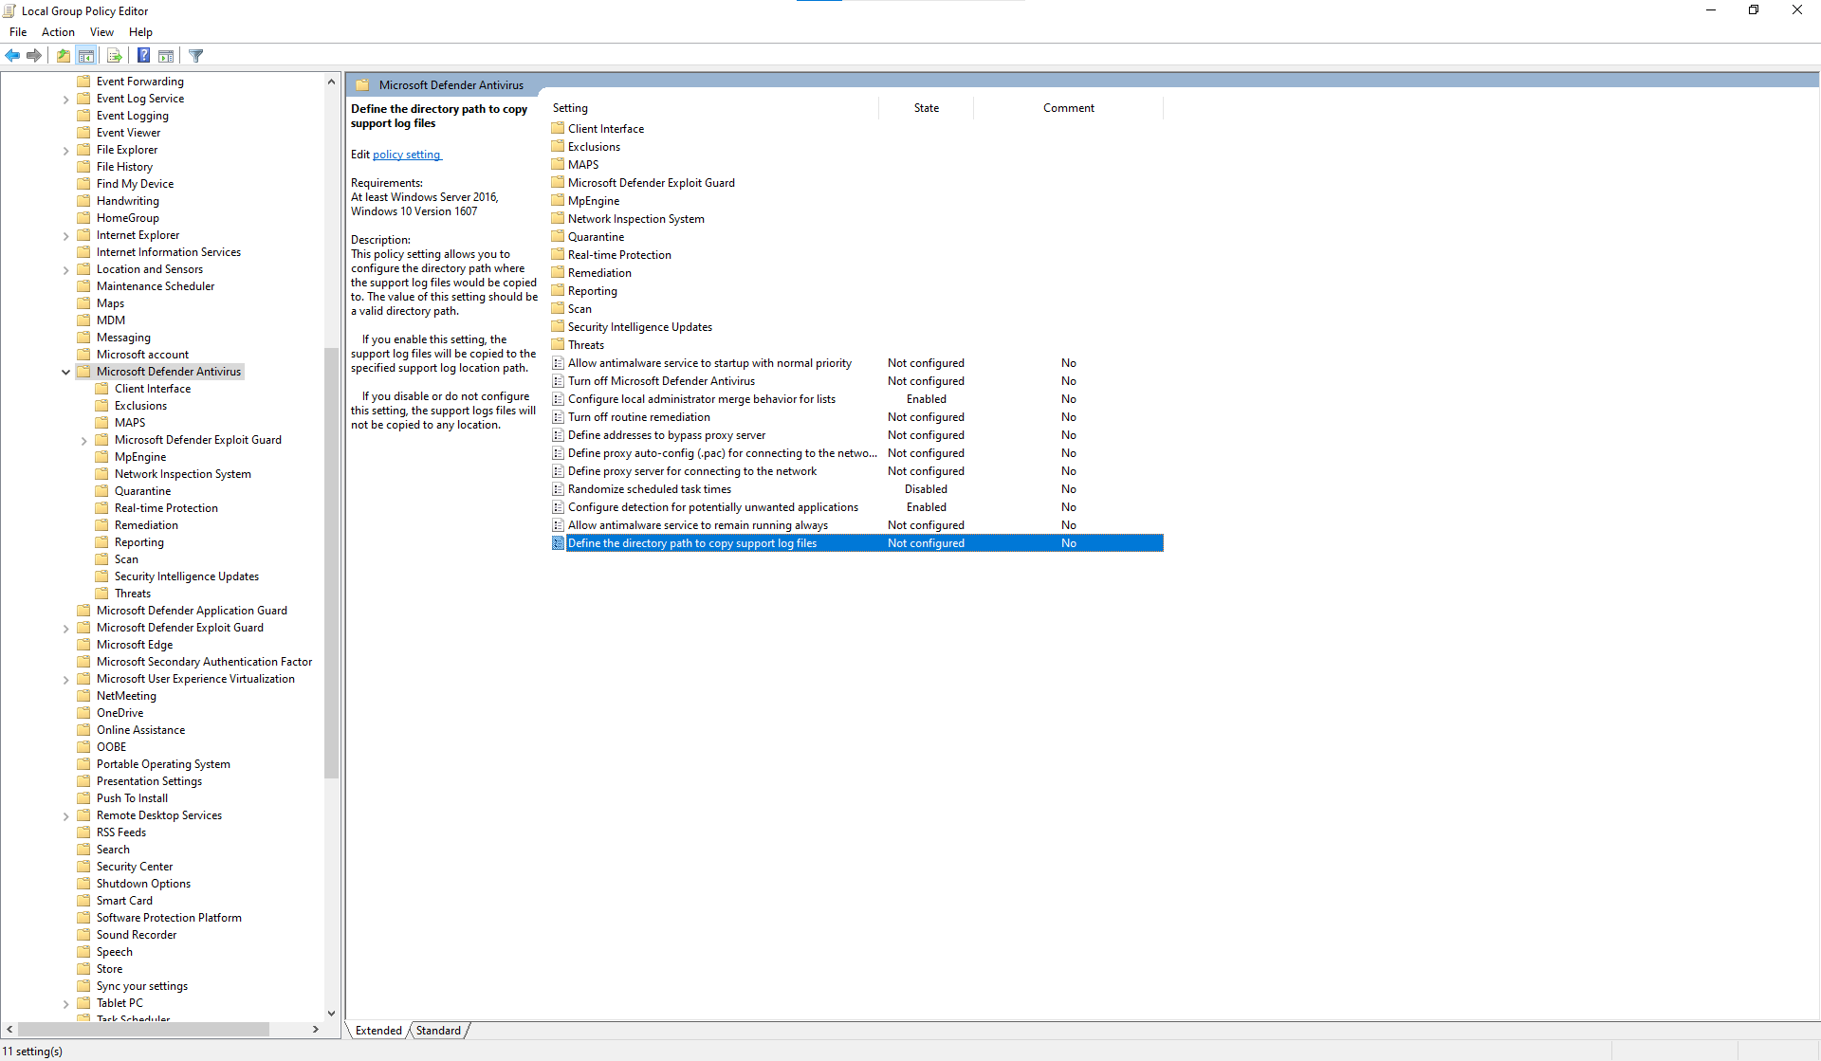Viewport: 1821px width, 1061px height.
Task: Open the Real-time Protection folder in list
Action: pos(618,255)
